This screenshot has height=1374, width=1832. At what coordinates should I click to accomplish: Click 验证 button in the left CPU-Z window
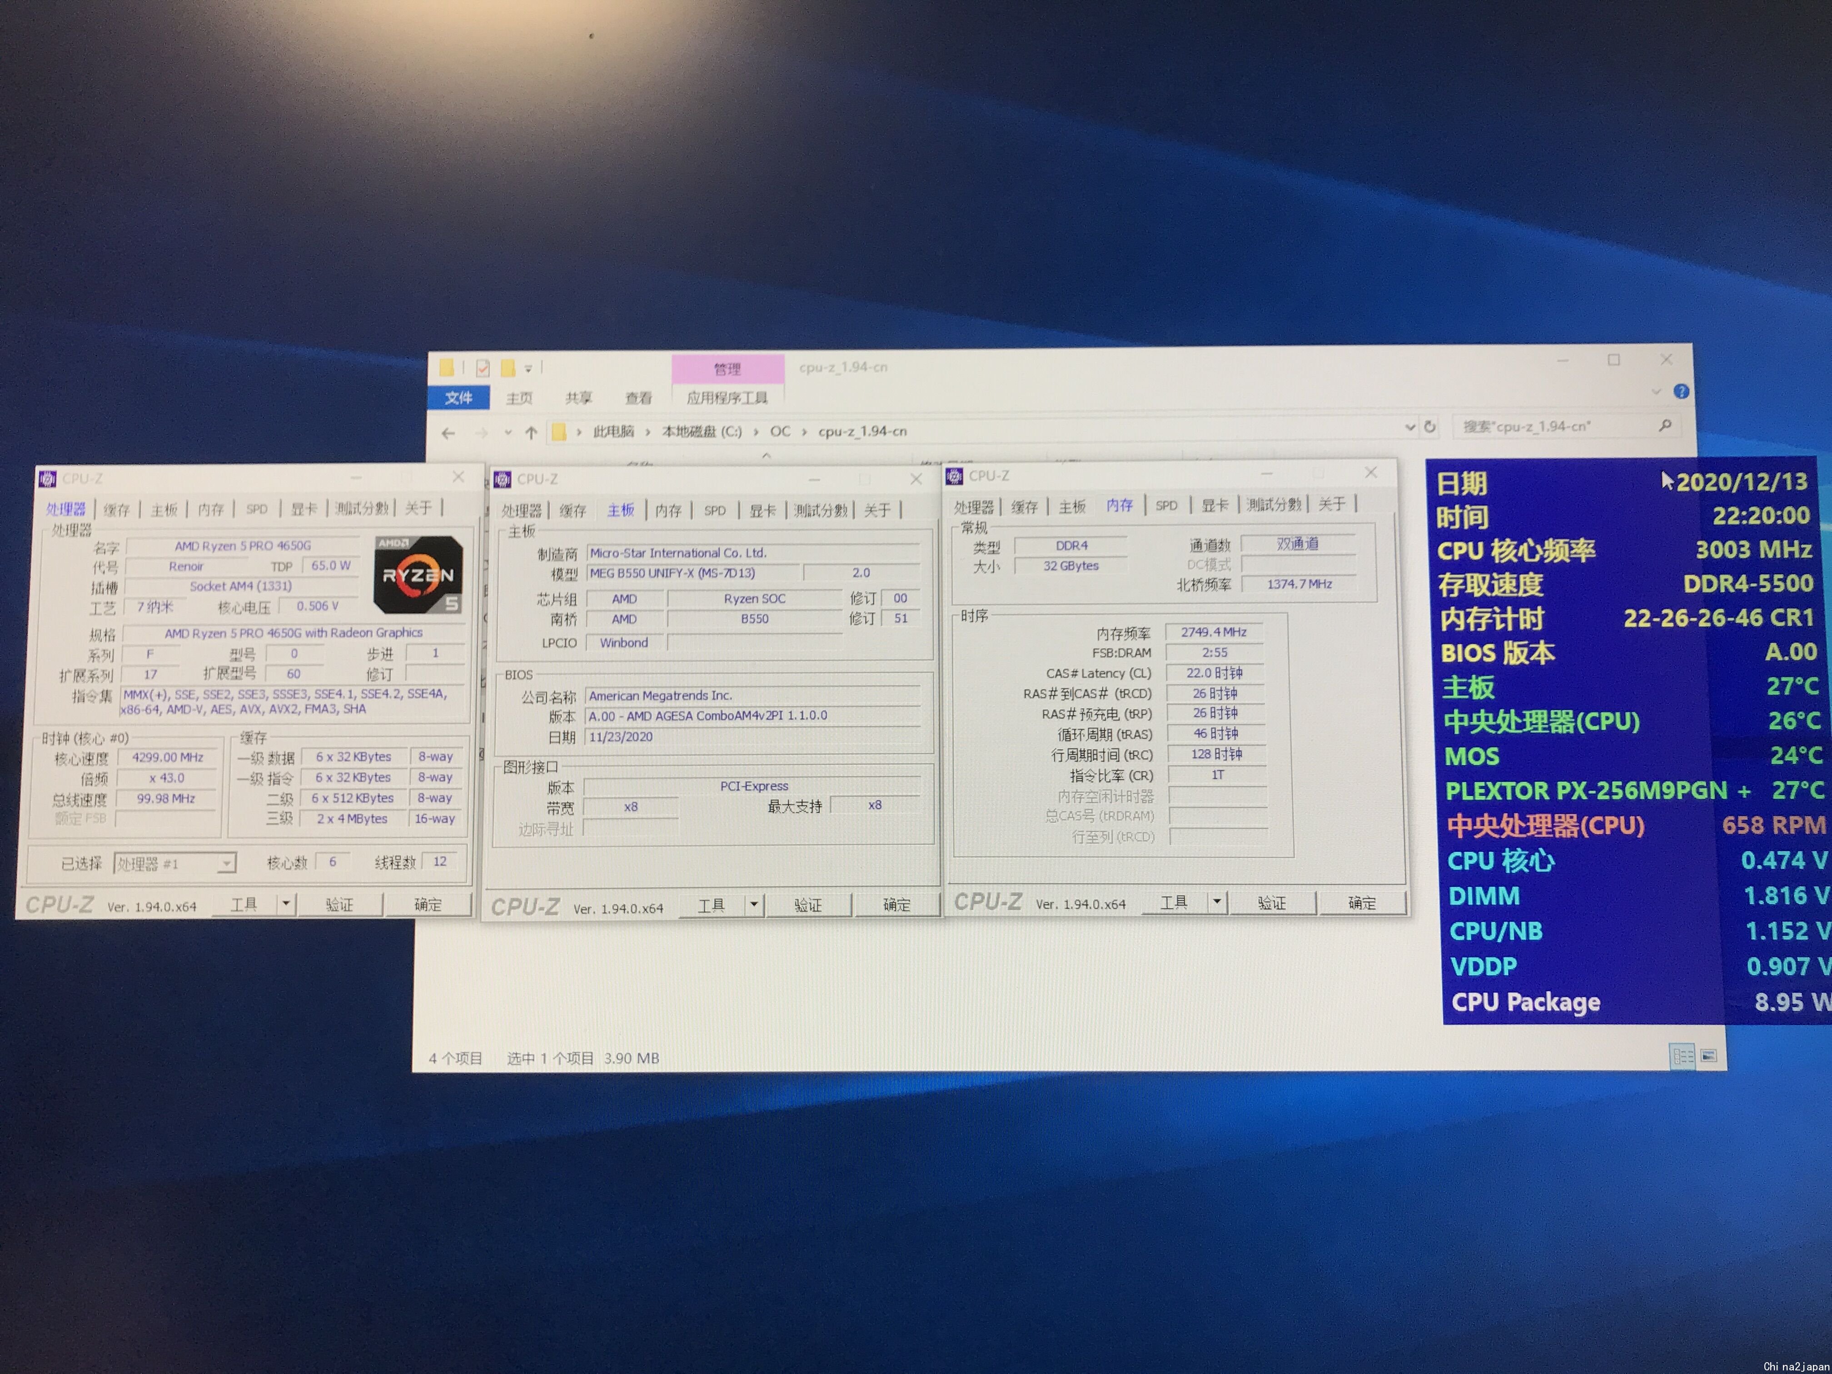pyautogui.click(x=339, y=904)
